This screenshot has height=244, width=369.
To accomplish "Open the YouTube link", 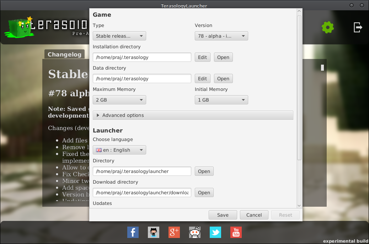I will click(x=236, y=232).
